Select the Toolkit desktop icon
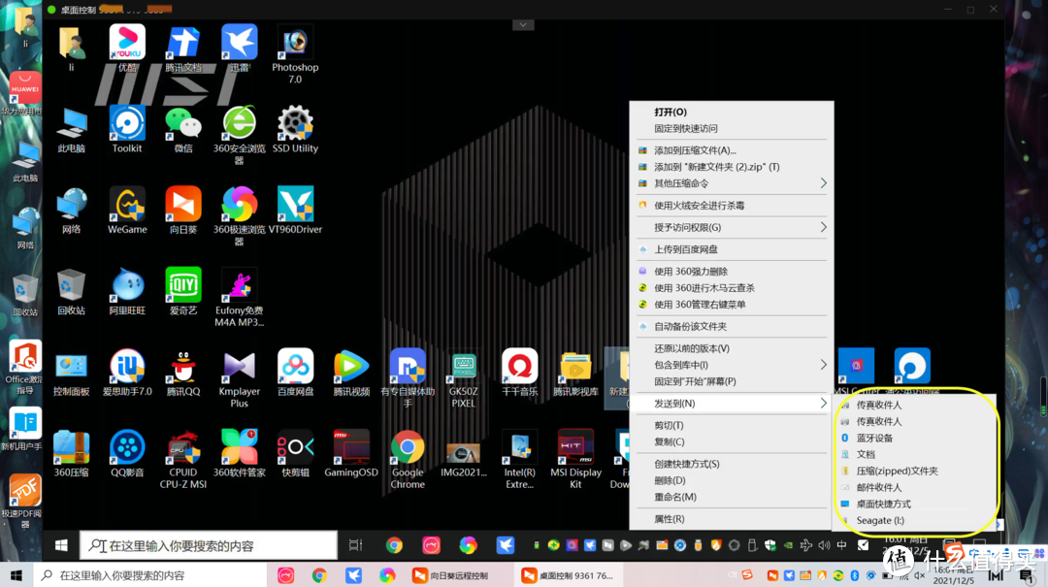 coord(127,129)
